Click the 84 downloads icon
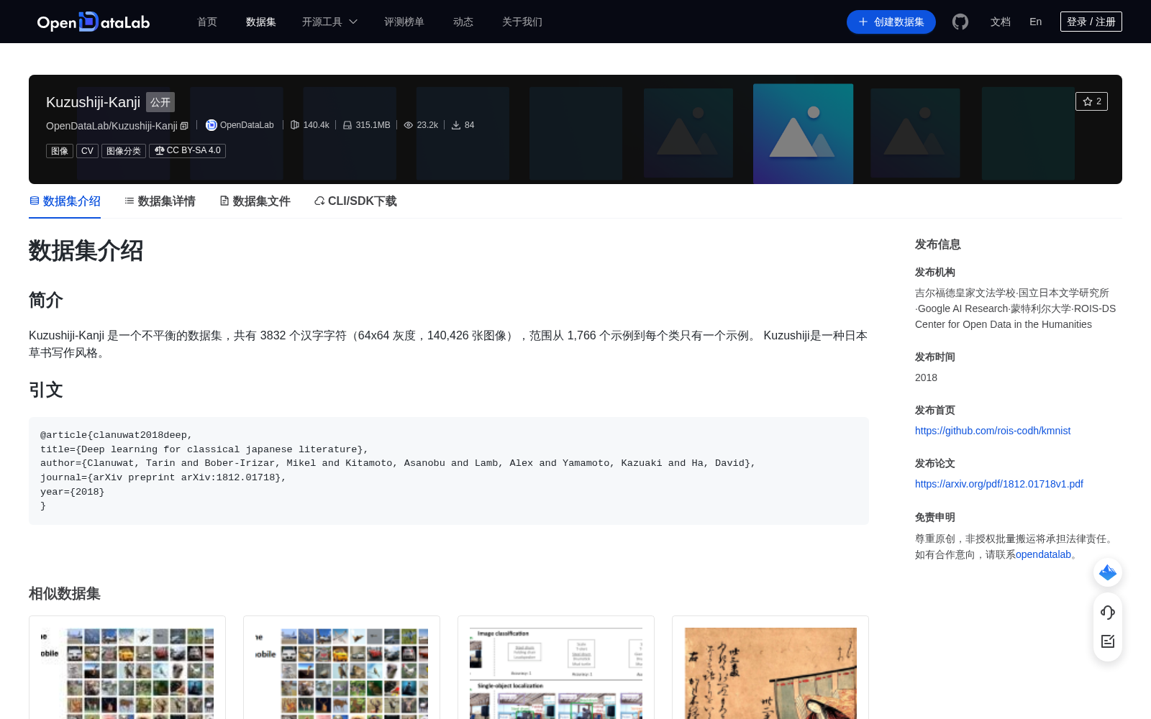The width and height of the screenshot is (1151, 719). tap(456, 125)
